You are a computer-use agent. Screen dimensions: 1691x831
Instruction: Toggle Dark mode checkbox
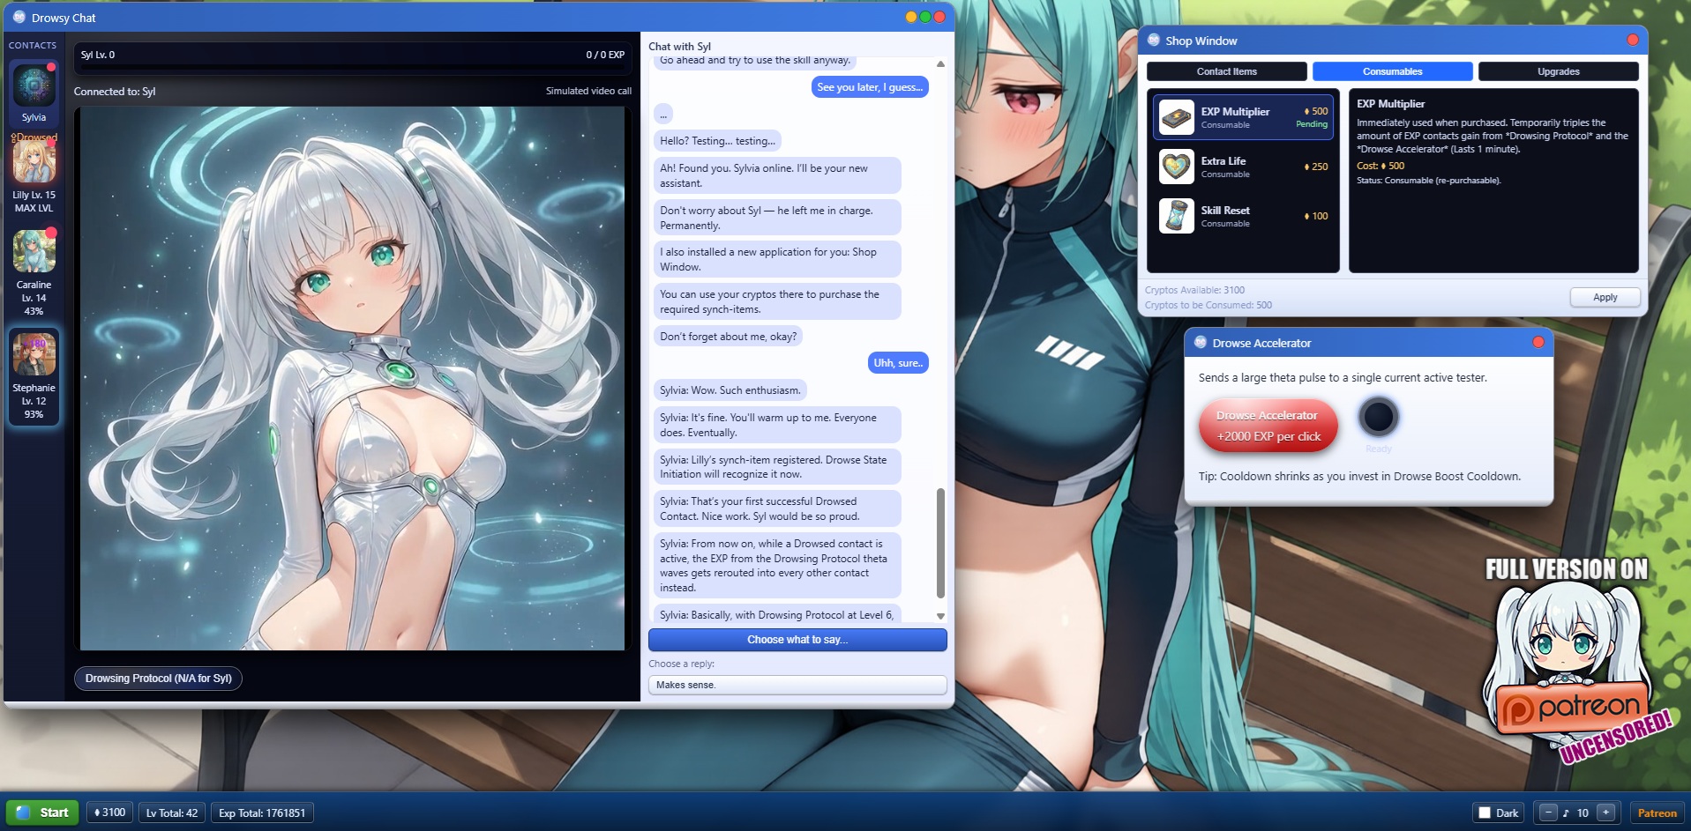(1485, 812)
